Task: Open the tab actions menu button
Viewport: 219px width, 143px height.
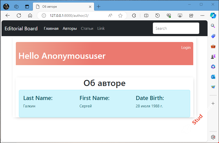Action: (27, 6)
